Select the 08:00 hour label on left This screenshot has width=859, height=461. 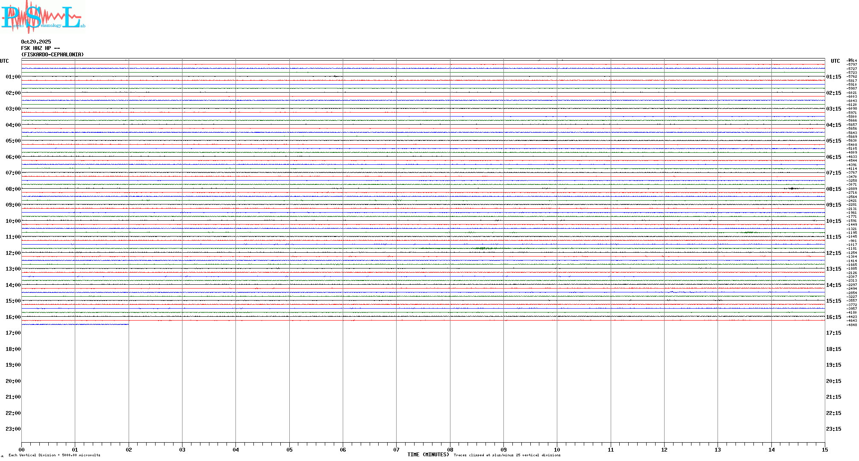click(13, 189)
